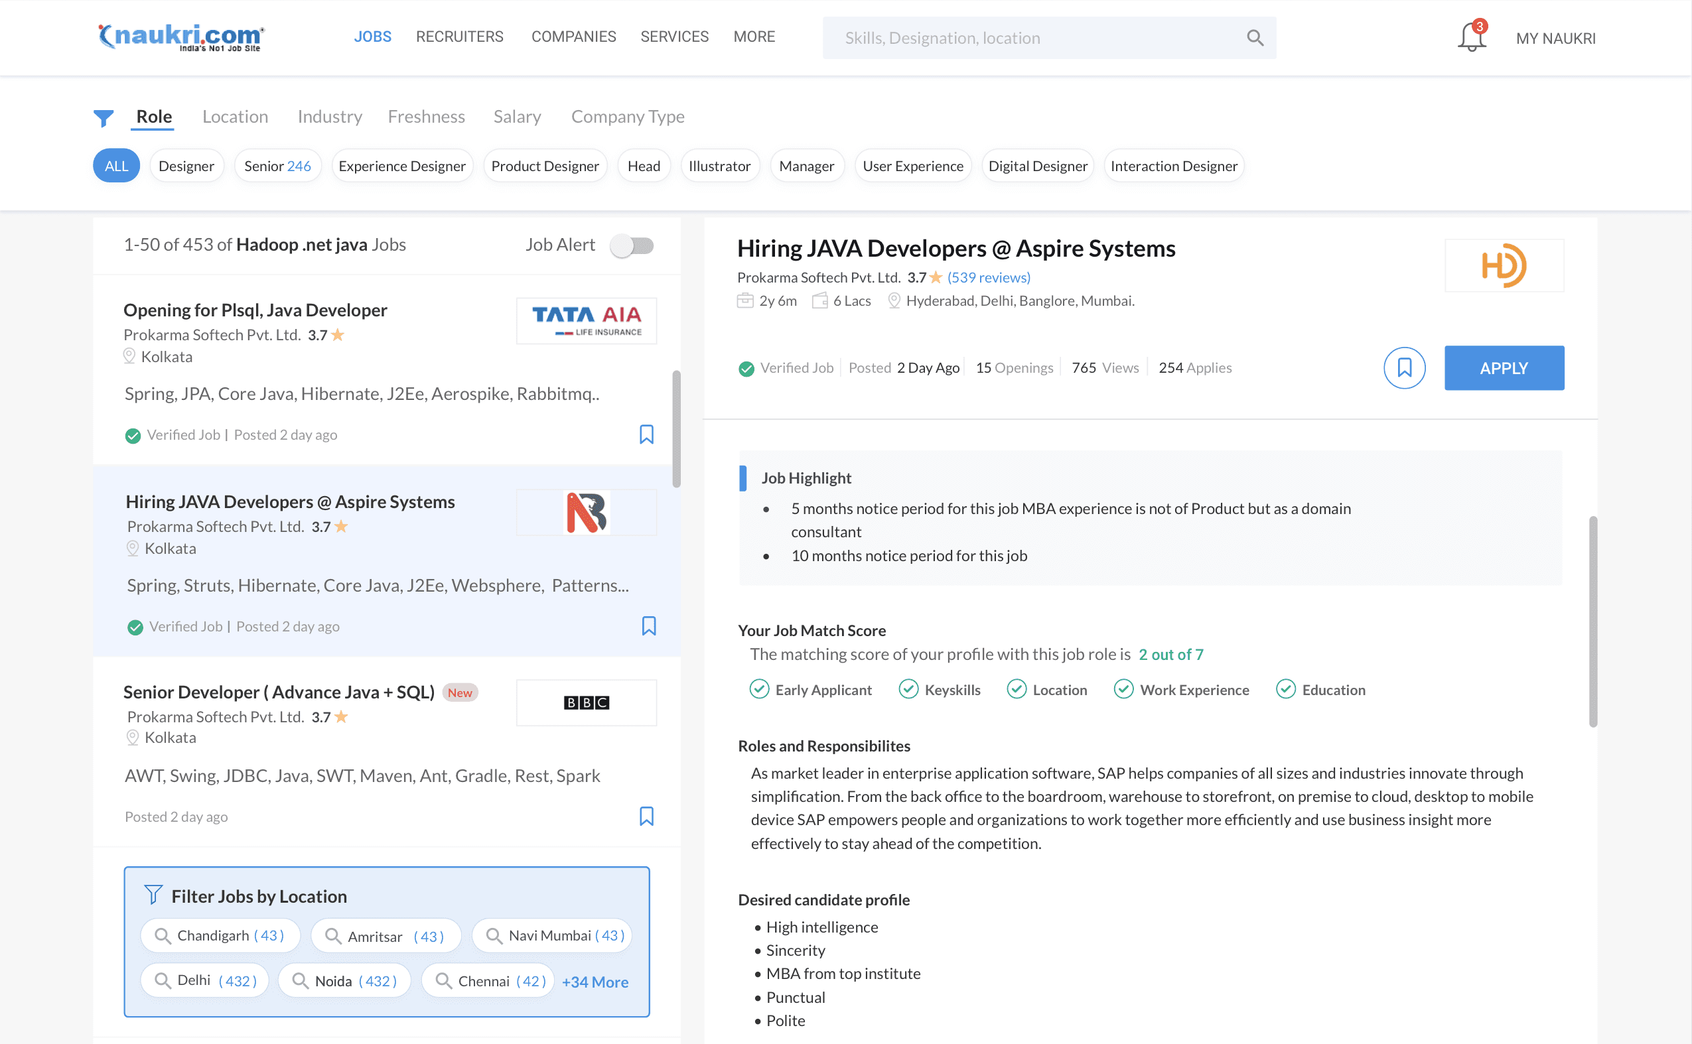Open the MORE navigation menu
The image size is (1692, 1044).
point(754,36)
